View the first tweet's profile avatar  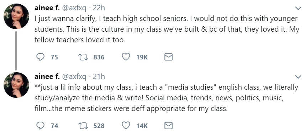click(16, 16)
